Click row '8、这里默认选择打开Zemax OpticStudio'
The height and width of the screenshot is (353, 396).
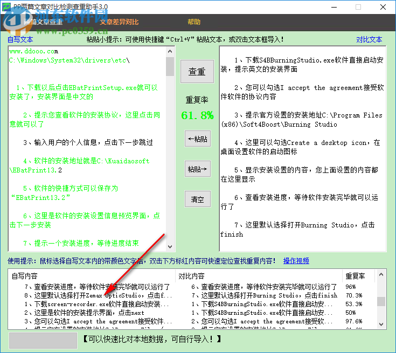(193, 295)
